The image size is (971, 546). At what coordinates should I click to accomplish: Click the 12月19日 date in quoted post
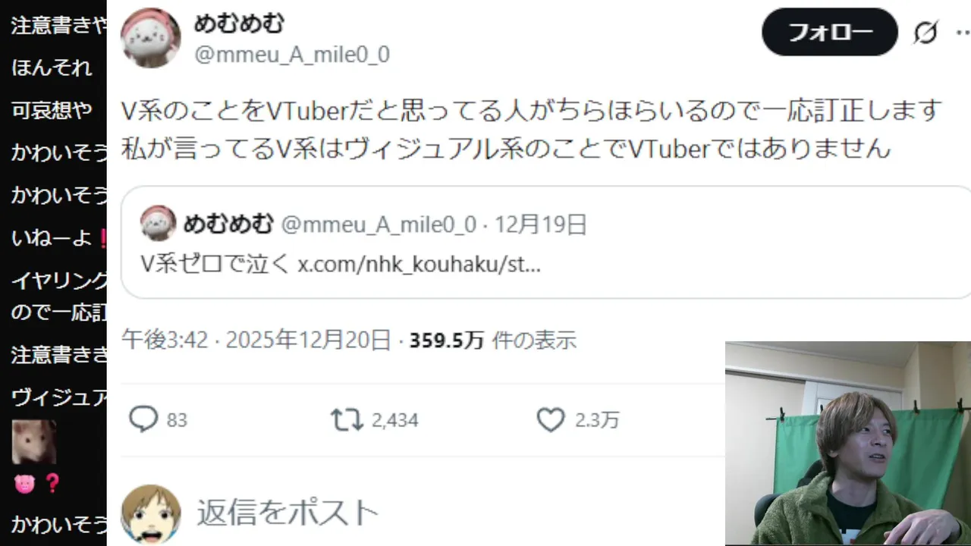(x=541, y=224)
